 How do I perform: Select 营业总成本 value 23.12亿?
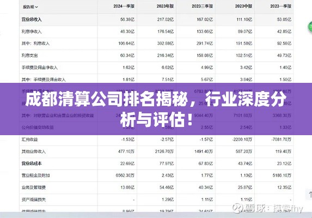click(284, 163)
